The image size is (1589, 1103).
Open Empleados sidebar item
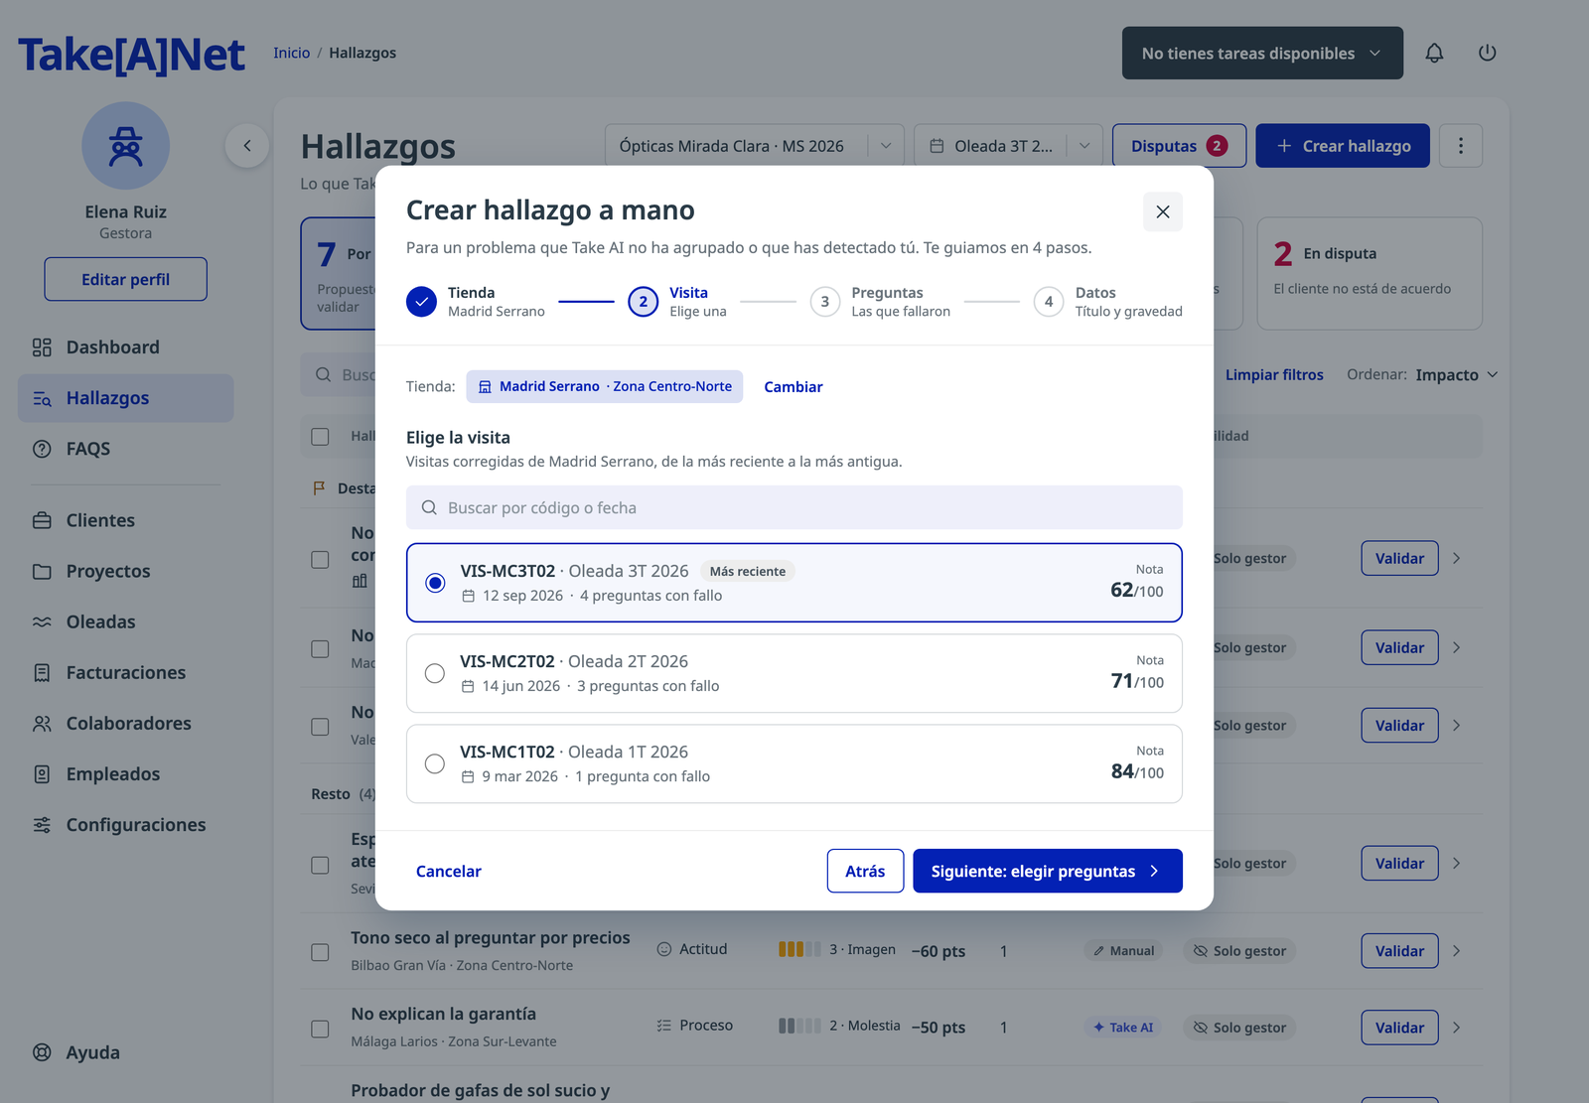[125, 773]
